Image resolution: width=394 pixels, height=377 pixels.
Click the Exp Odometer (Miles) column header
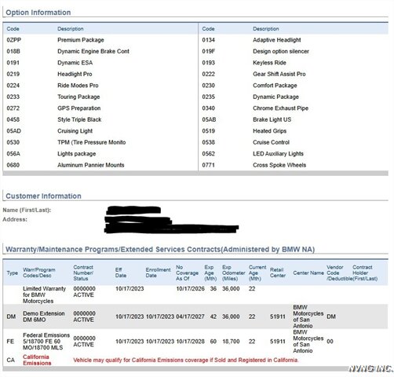click(x=233, y=273)
